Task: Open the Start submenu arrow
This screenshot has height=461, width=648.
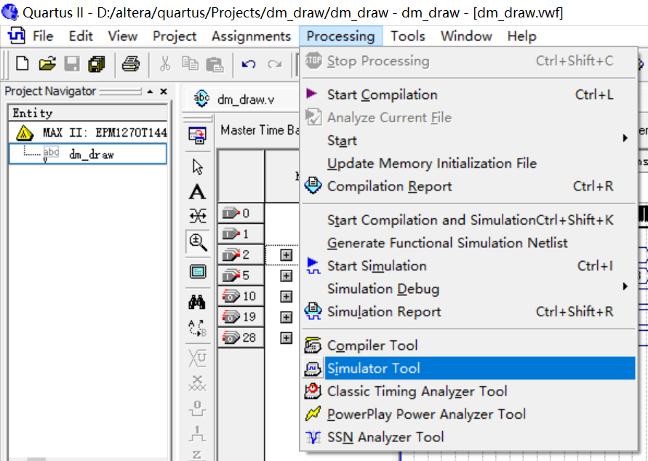Action: click(625, 138)
